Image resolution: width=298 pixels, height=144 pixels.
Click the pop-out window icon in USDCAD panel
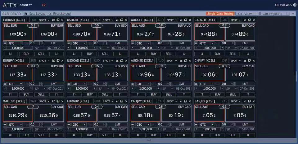[x=122, y=61]
